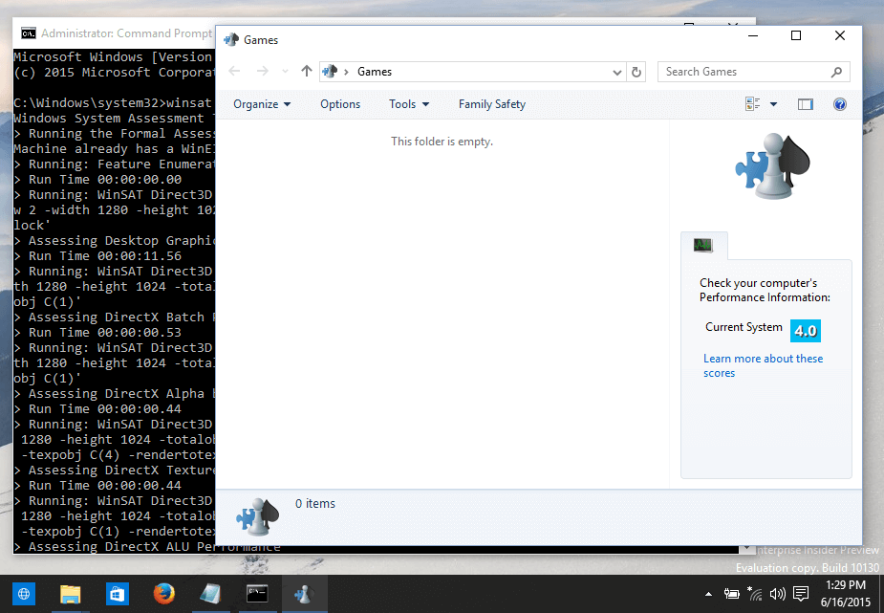
Task: Click the search magnifier icon
Action: pos(836,72)
